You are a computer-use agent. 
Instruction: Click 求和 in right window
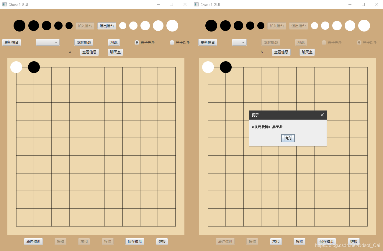[276, 242]
